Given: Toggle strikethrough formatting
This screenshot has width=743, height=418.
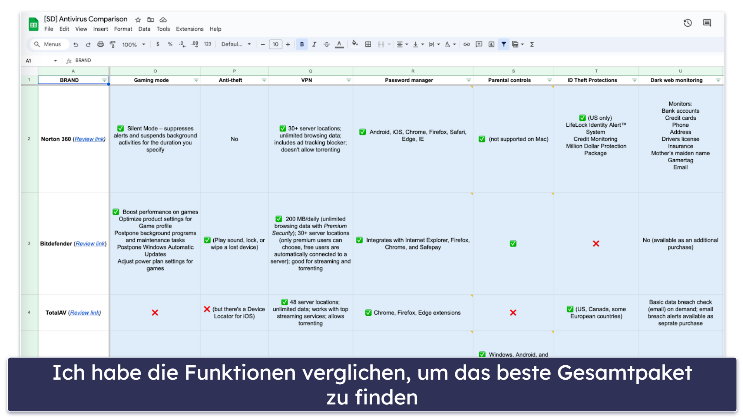Looking at the screenshot, I should [327, 44].
